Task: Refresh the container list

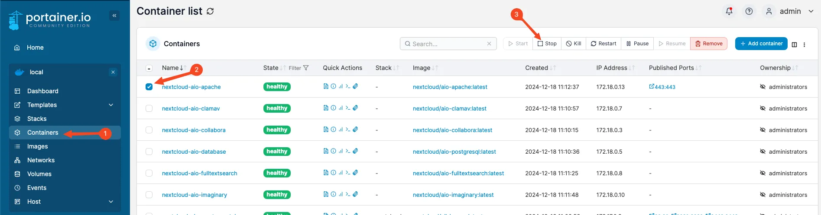Action: click(x=210, y=12)
